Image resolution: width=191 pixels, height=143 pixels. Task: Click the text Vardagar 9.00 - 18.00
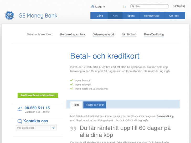pyautogui.click(x=37, y=112)
